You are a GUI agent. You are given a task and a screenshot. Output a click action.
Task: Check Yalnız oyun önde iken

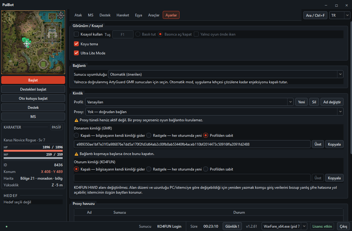click(x=196, y=34)
